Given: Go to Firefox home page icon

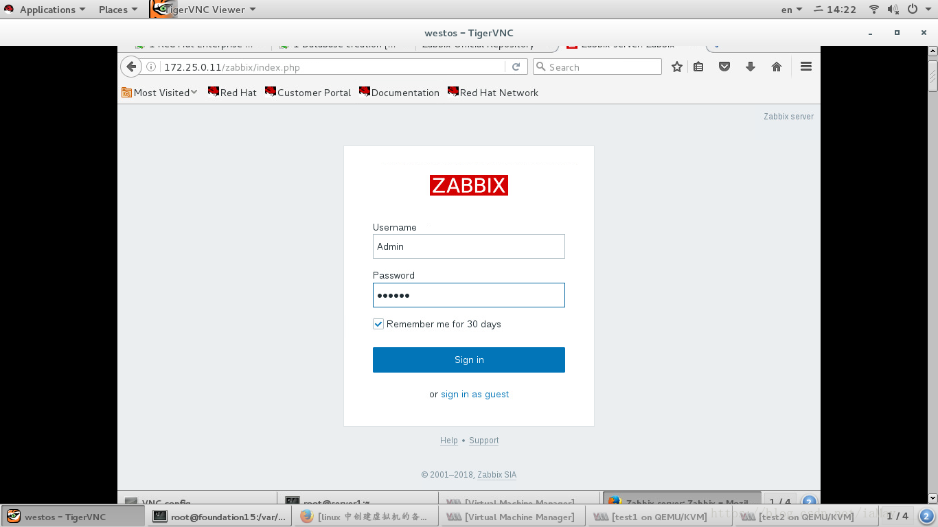Looking at the screenshot, I should pos(777,67).
